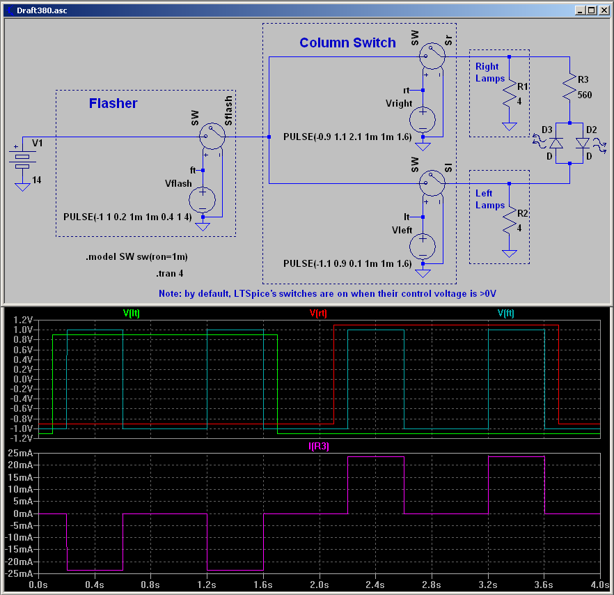The height and width of the screenshot is (595, 614).
Task: Click the Sr switch symbol
Action: (432, 56)
